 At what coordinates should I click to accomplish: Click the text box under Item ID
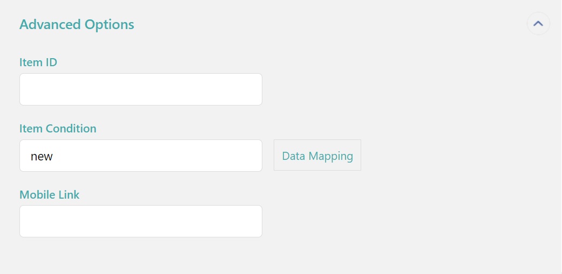[x=140, y=89]
